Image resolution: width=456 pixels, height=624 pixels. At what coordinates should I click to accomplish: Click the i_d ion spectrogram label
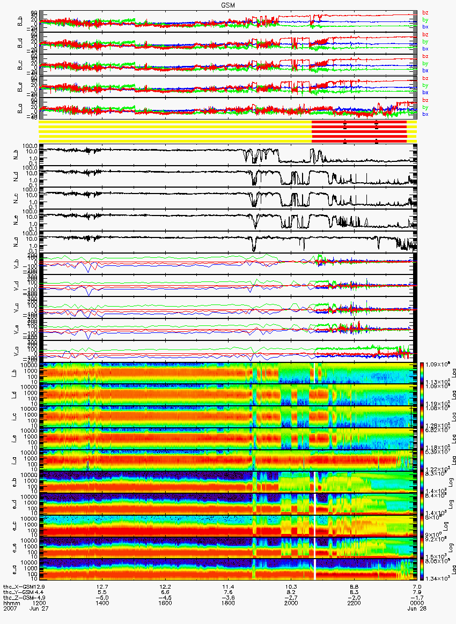[x=14, y=396]
